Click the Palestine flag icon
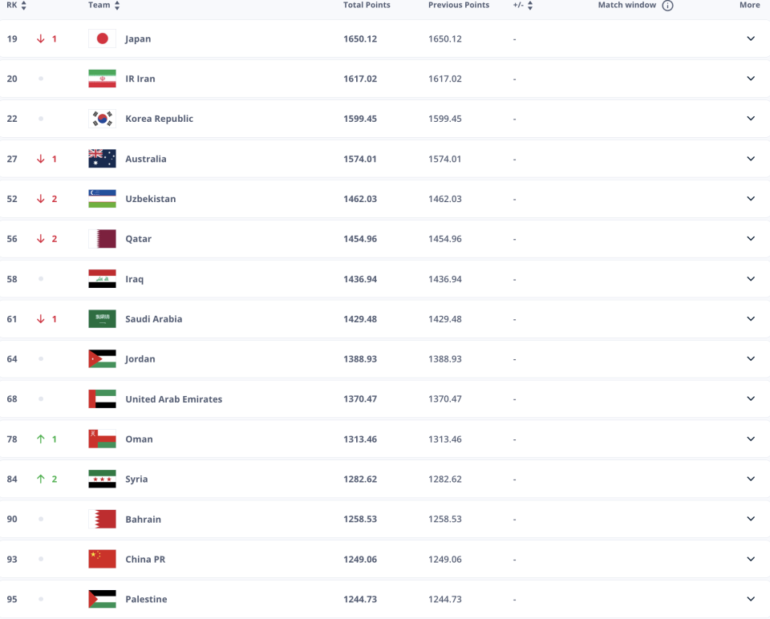 pyautogui.click(x=102, y=600)
